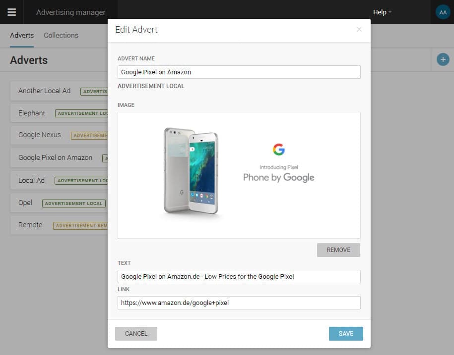The width and height of the screenshot is (454, 355).
Task: Click Opel's Advertisement Local badge
Action: click(73, 203)
